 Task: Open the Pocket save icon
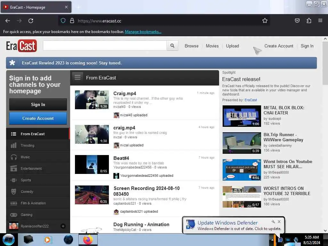click(297, 20)
